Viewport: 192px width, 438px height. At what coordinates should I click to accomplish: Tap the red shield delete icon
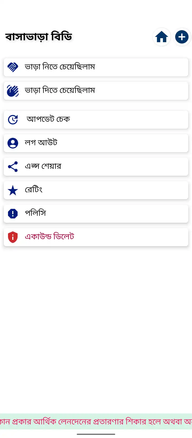tap(13, 237)
